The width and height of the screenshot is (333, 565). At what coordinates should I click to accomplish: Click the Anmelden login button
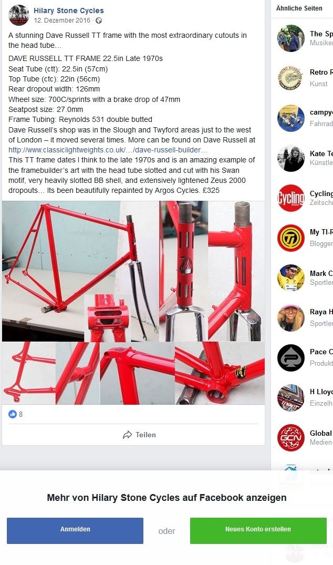(x=75, y=530)
